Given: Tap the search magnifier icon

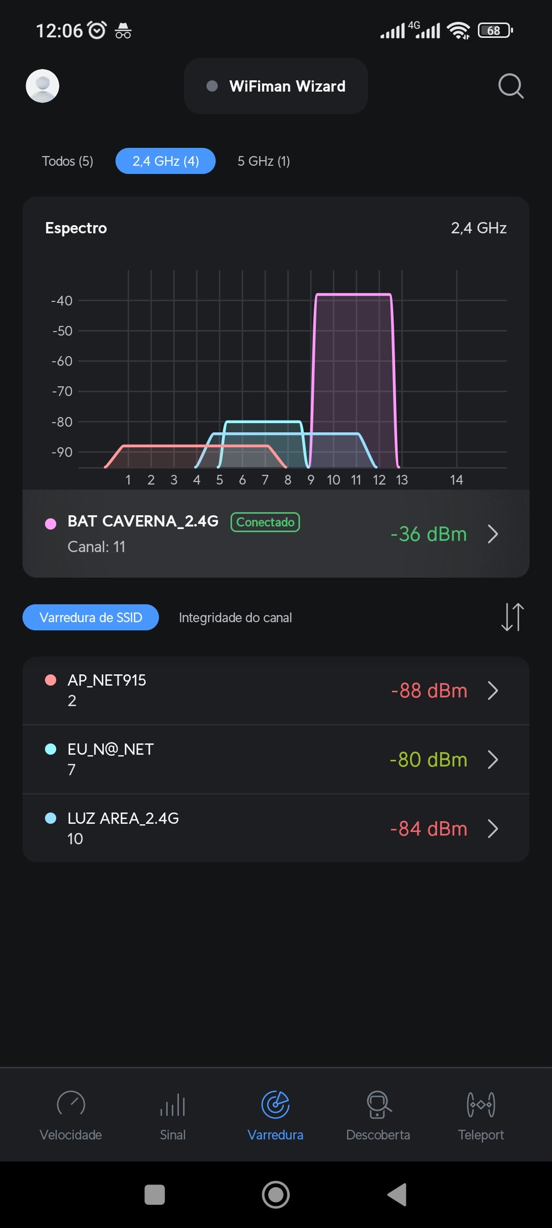Looking at the screenshot, I should [511, 86].
